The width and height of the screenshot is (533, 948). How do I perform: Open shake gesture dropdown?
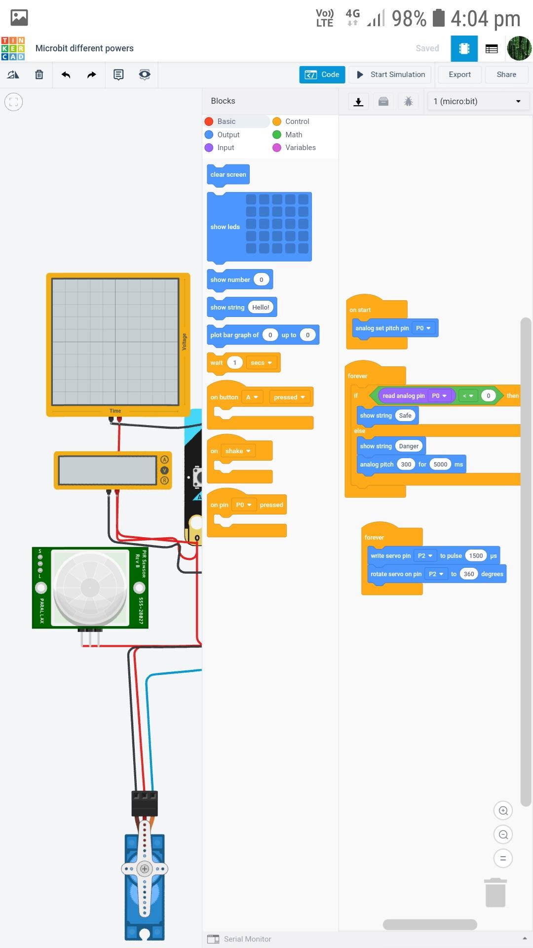(238, 451)
